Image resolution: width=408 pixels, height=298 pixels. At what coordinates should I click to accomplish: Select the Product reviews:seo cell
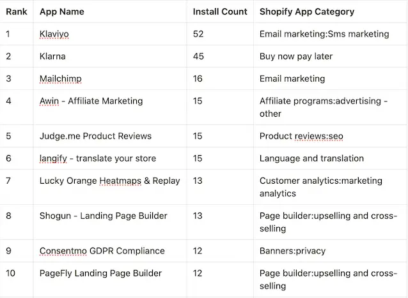click(331, 136)
